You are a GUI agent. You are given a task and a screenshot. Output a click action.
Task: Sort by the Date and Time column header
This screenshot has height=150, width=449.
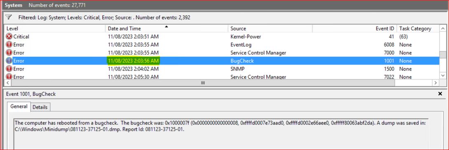click(167, 29)
